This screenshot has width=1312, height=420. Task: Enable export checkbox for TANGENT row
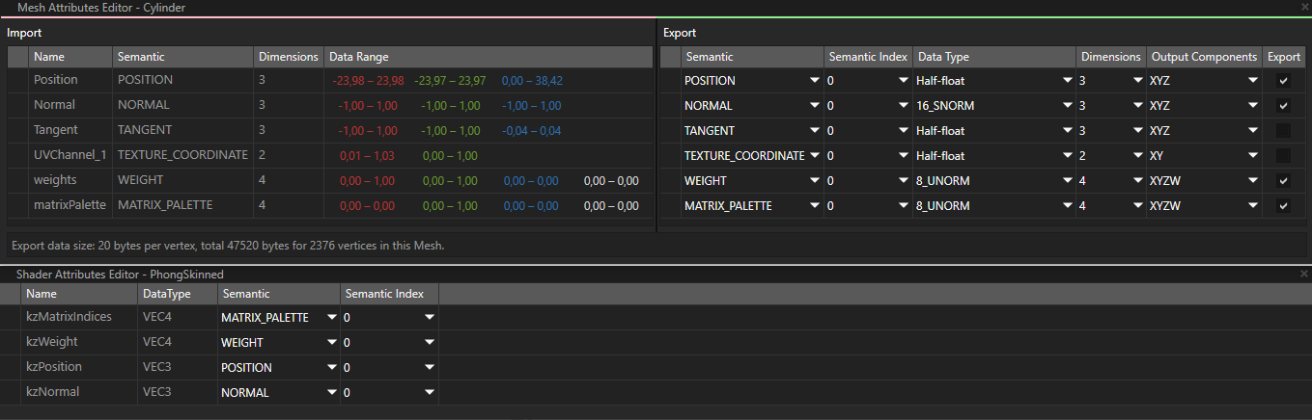[x=1283, y=131]
